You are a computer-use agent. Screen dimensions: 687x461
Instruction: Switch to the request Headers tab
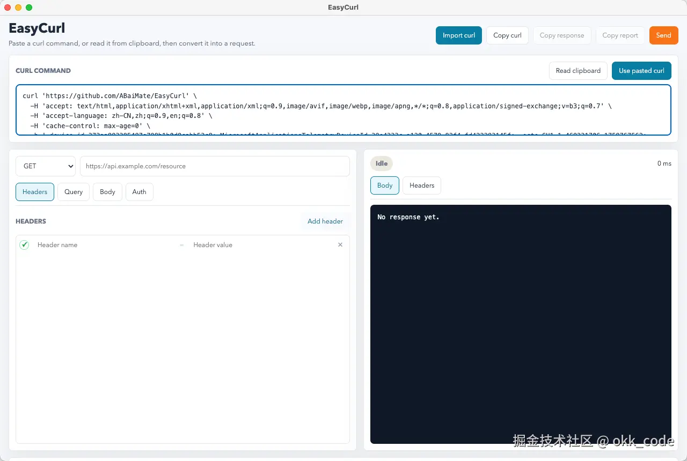click(x=35, y=192)
